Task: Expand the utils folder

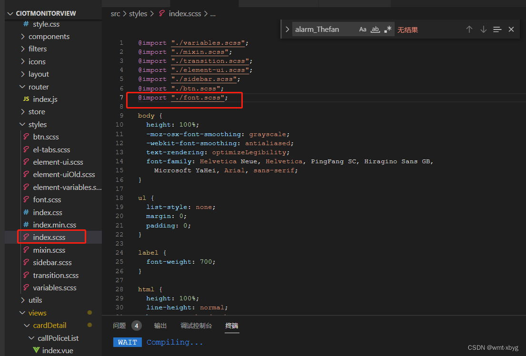Action: 23,300
